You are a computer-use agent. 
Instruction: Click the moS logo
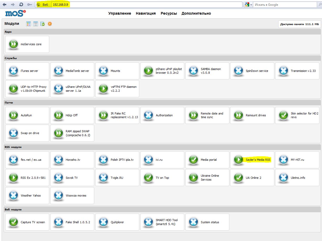pos(15,13)
